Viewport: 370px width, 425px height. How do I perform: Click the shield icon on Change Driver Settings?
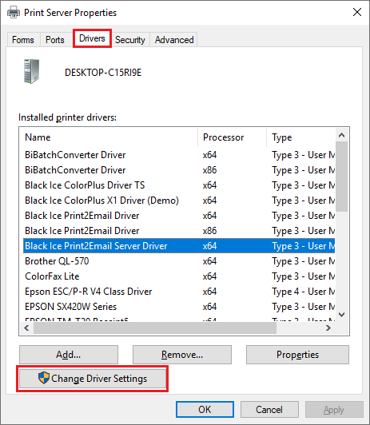44,378
